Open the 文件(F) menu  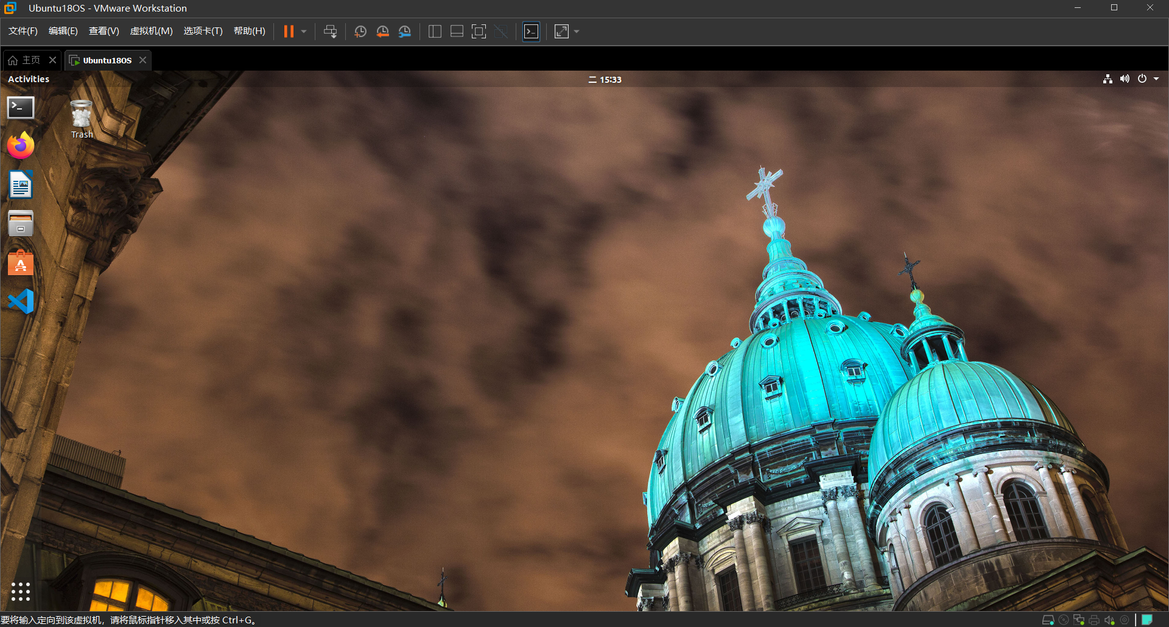[x=23, y=31]
